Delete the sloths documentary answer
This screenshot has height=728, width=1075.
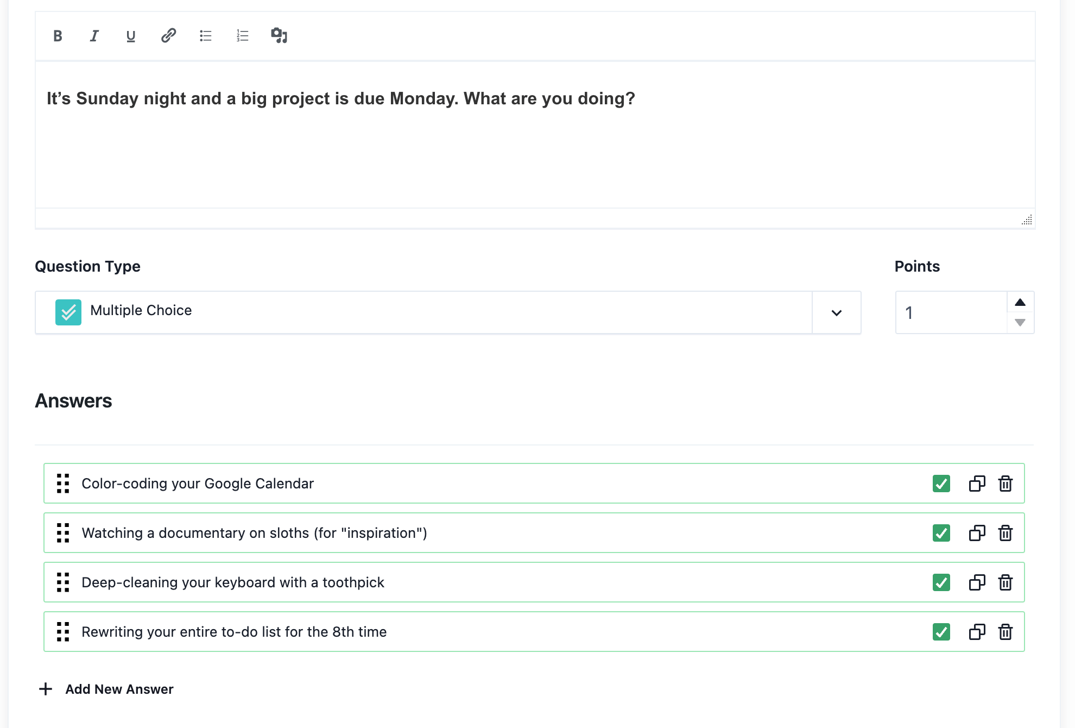1005,533
